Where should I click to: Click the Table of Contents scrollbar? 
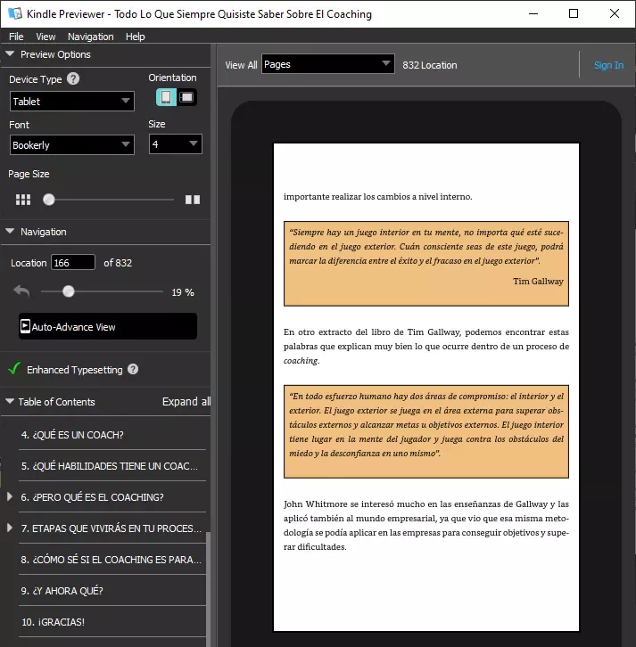(x=208, y=589)
